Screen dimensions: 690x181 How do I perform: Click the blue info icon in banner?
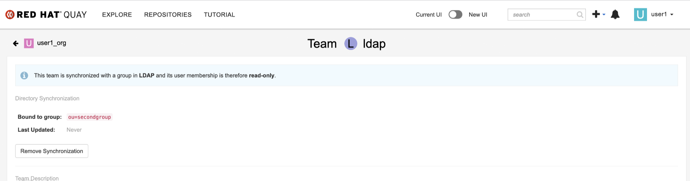(x=24, y=75)
